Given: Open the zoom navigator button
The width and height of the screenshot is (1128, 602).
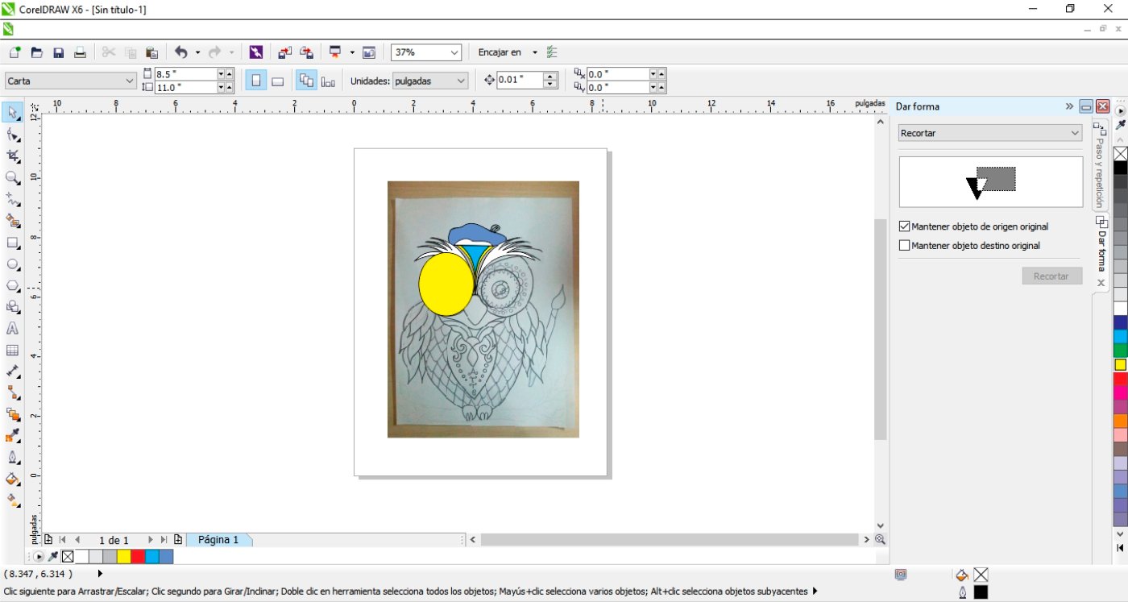Looking at the screenshot, I should point(880,539).
